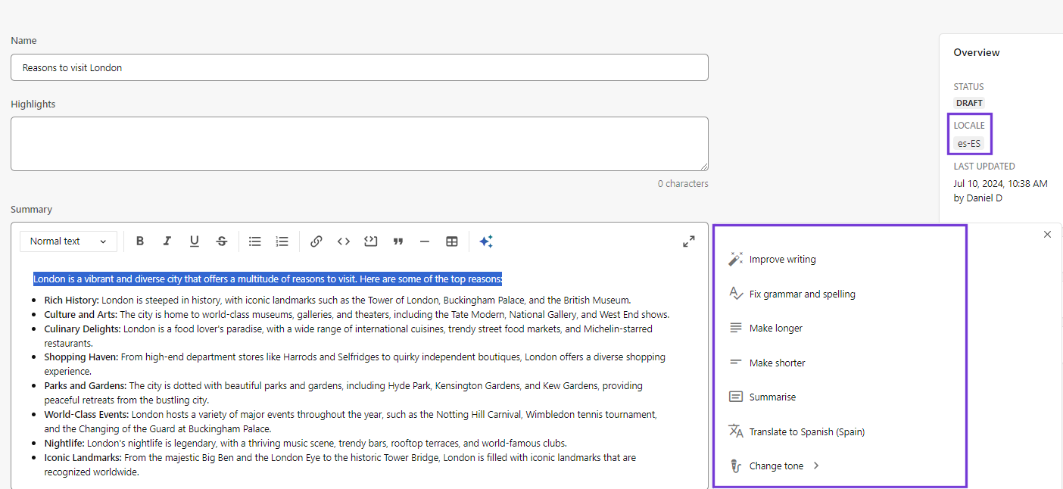Click the Name input field
Image resolution: width=1063 pixels, height=489 pixels.
click(360, 67)
